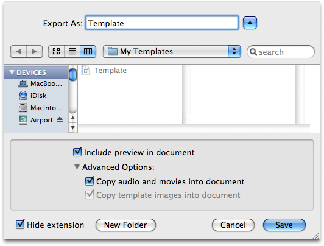Click the New Folder button
Screen dimensions: 324x246
[x=125, y=225]
